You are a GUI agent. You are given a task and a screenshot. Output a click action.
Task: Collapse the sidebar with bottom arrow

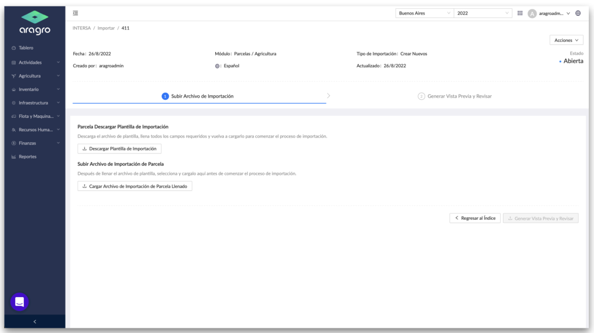[35, 321]
